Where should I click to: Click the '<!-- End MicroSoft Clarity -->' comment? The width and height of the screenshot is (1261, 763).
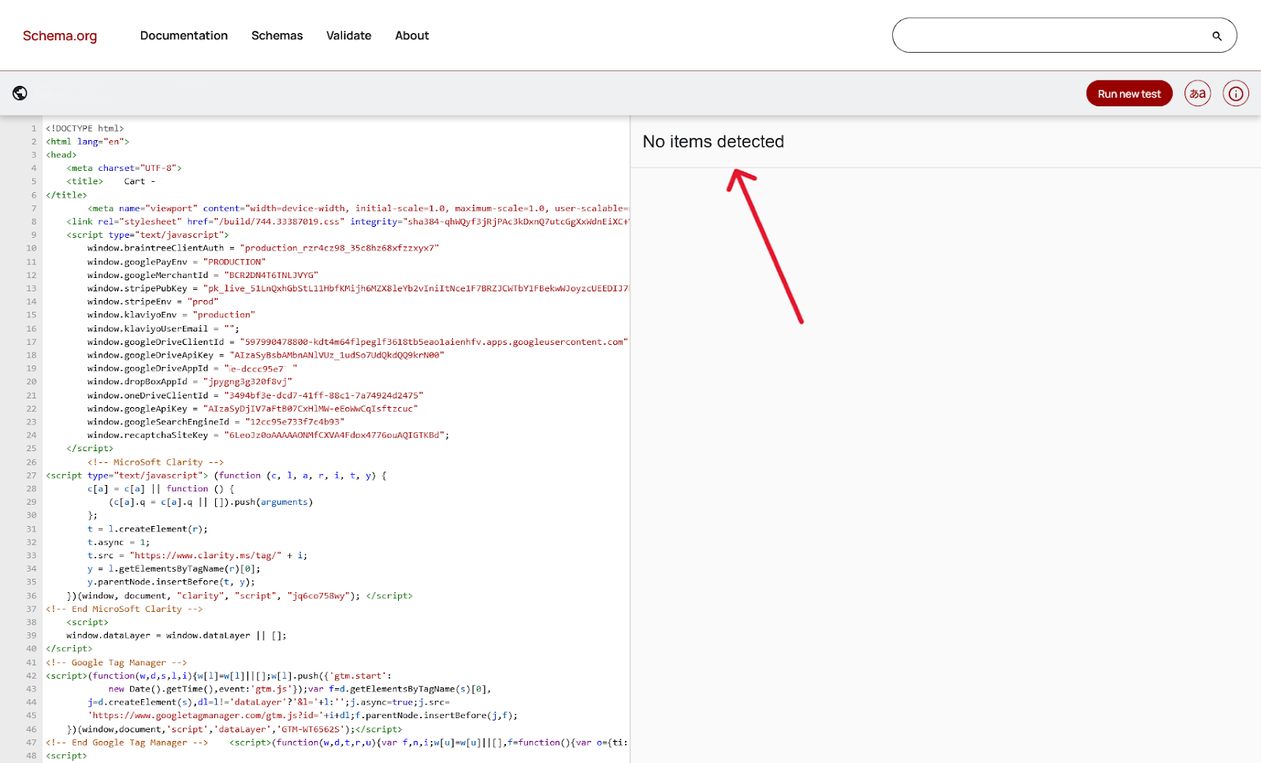125,609
